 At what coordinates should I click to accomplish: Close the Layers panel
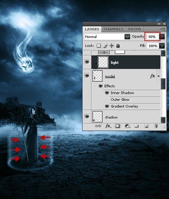[164, 24]
